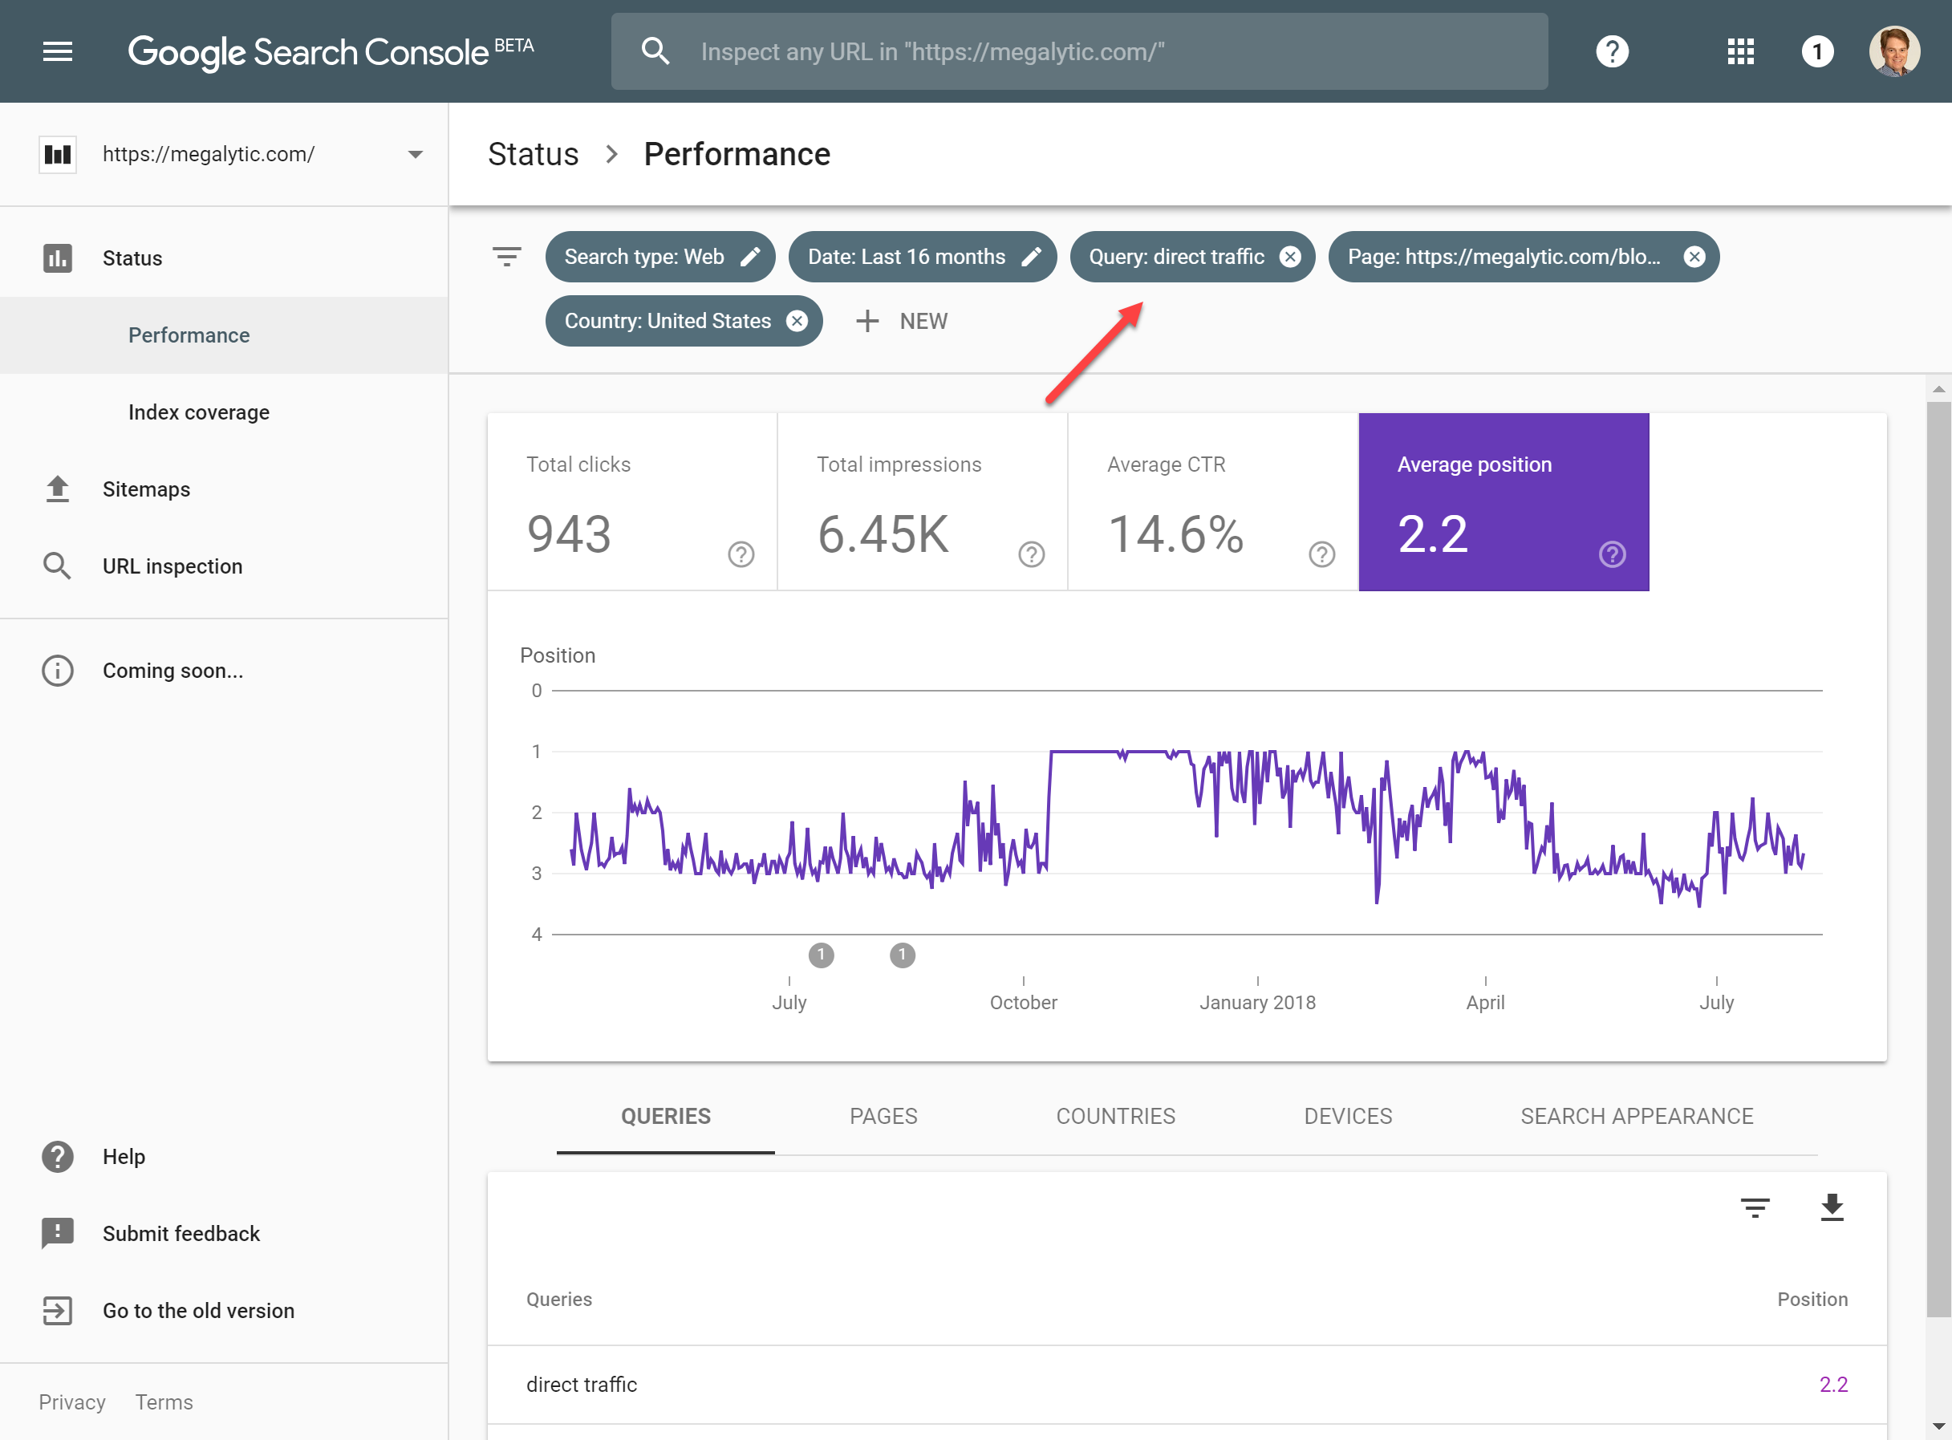The height and width of the screenshot is (1440, 1952).
Task: Click the Total clicks help icon
Action: (741, 554)
